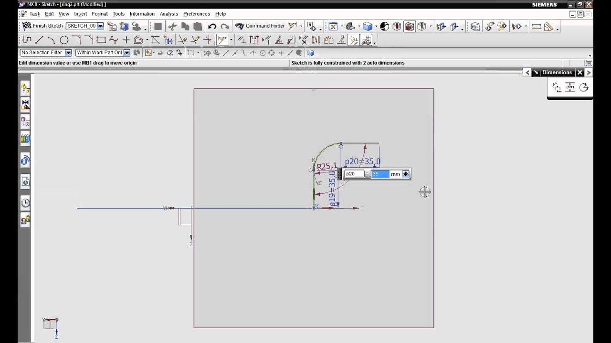Open the Tools menu
Viewport: 611px width, 343px height.
pos(118,14)
